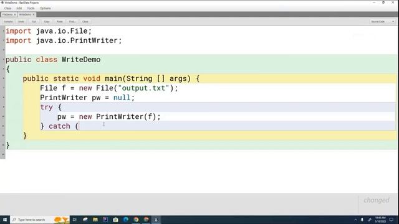This screenshot has height=224, width=399.
Task: Click the toolbar Close button
Action: click(x=85, y=22)
